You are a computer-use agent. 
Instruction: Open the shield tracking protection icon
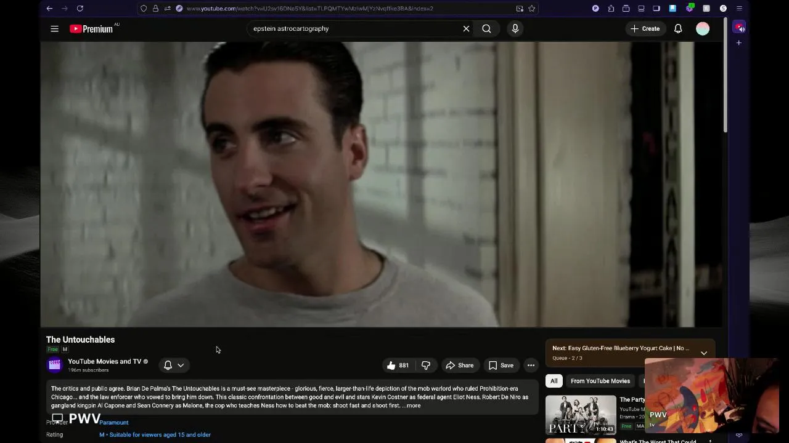[x=144, y=9]
